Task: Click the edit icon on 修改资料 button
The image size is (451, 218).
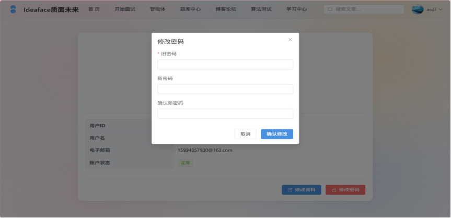Action: tap(290, 190)
